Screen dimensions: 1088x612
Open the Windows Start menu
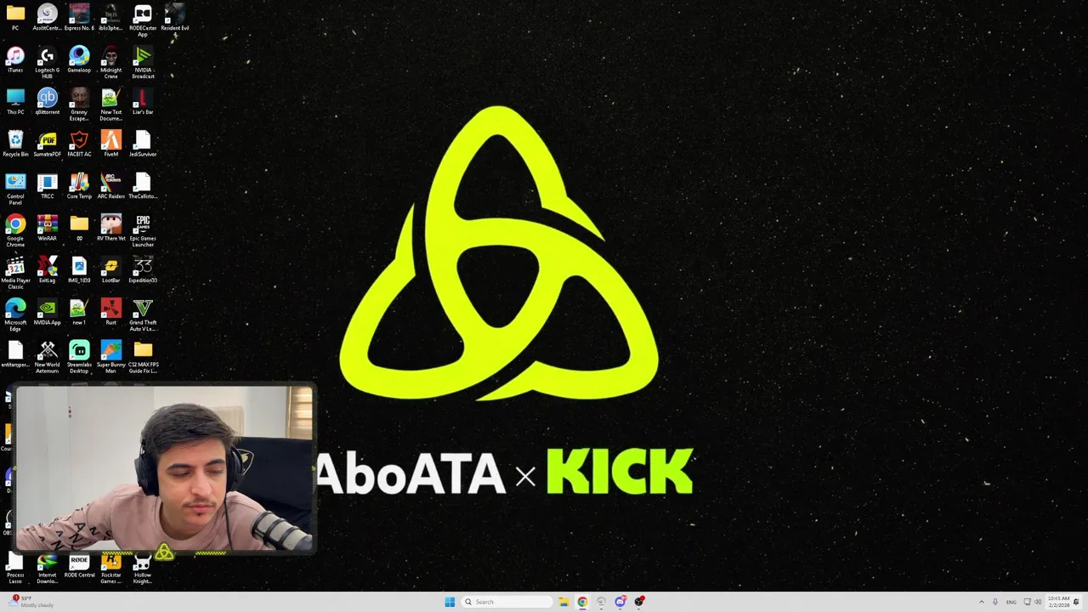point(450,602)
